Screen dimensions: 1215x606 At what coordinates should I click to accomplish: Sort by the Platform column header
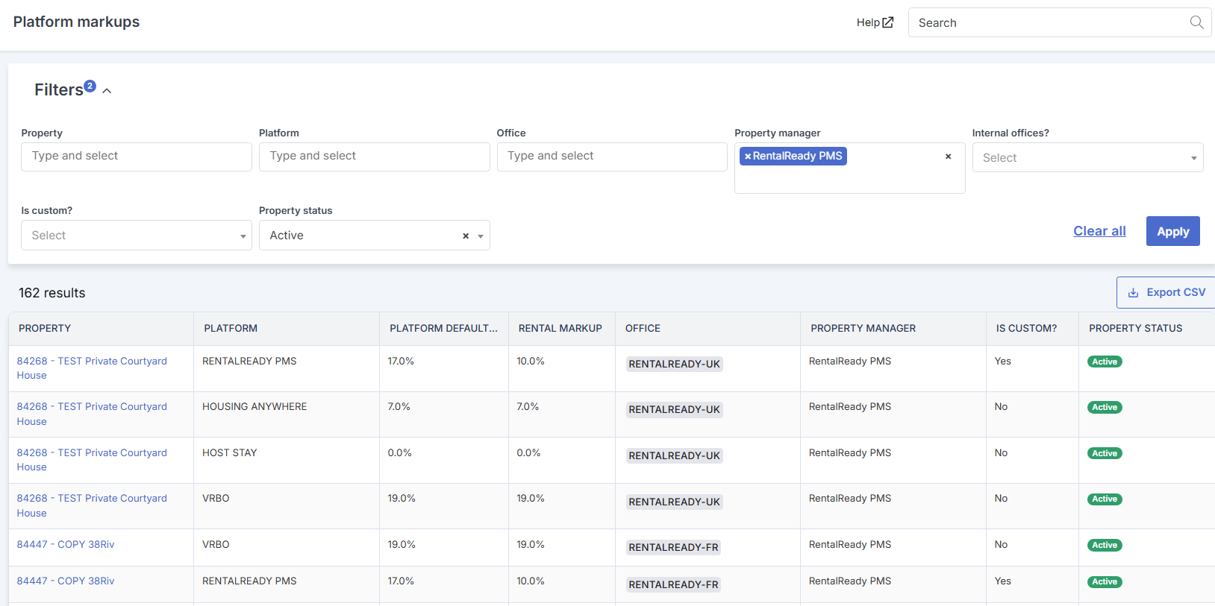click(231, 328)
